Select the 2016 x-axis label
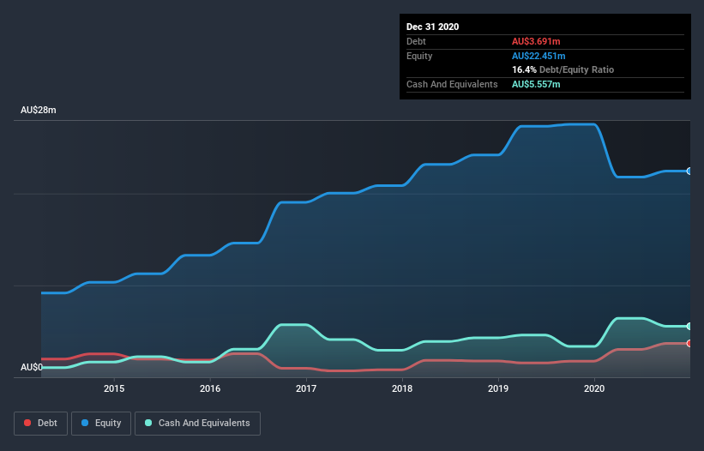 click(210, 389)
